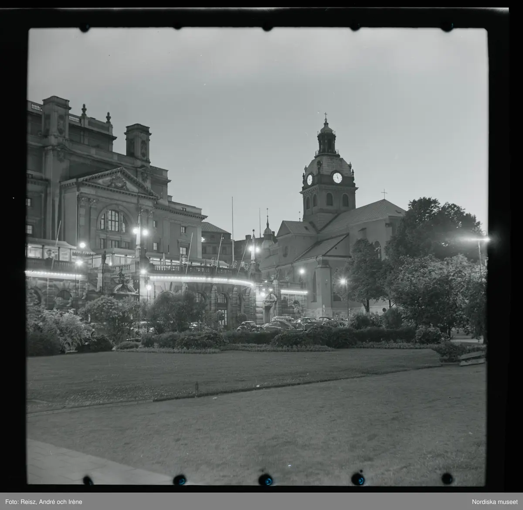
Task: Click the illuminated string lights on the curved terrace
Action: (200, 279)
